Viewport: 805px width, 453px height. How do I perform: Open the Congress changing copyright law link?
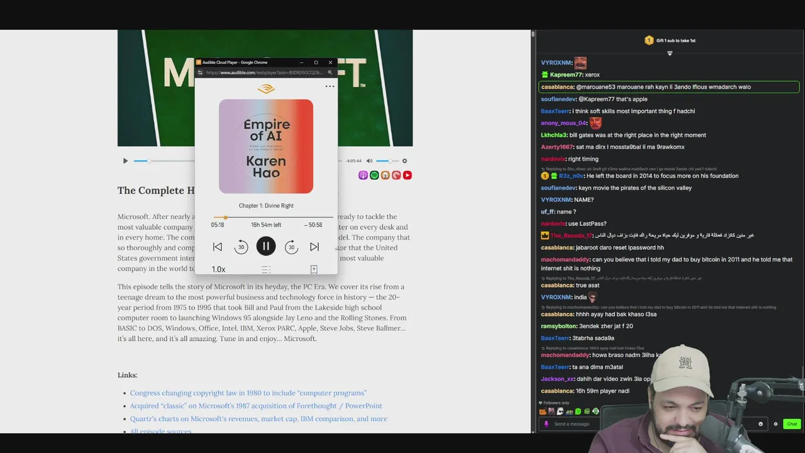(248, 393)
